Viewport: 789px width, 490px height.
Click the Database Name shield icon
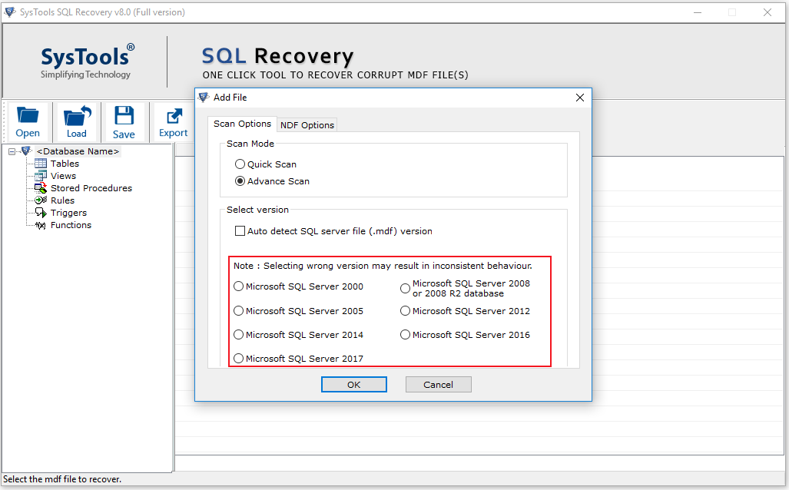click(26, 151)
